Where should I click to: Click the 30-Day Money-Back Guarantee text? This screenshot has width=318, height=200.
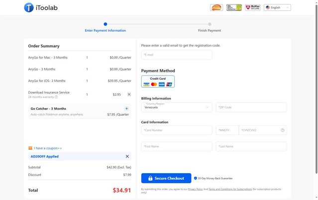(x=215, y=178)
